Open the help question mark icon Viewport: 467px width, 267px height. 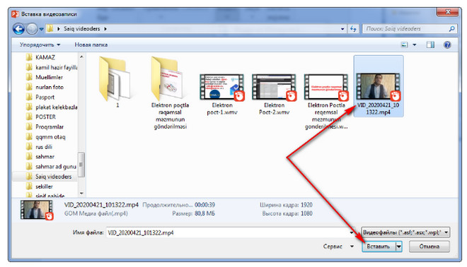[x=447, y=45]
